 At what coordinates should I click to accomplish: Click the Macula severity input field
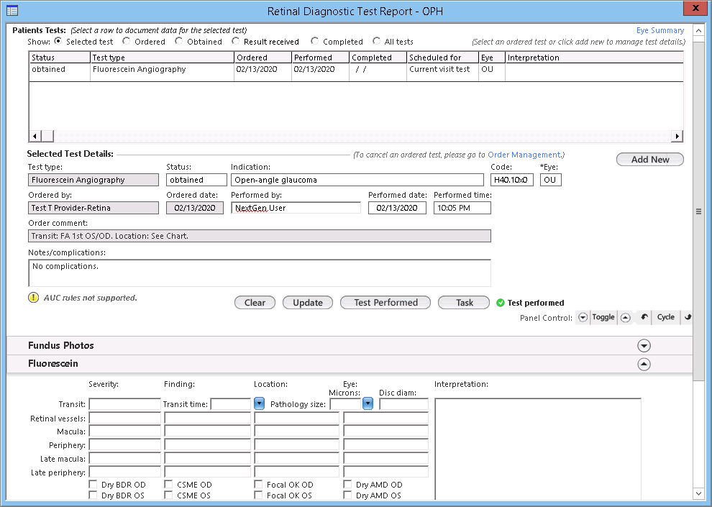(x=125, y=431)
